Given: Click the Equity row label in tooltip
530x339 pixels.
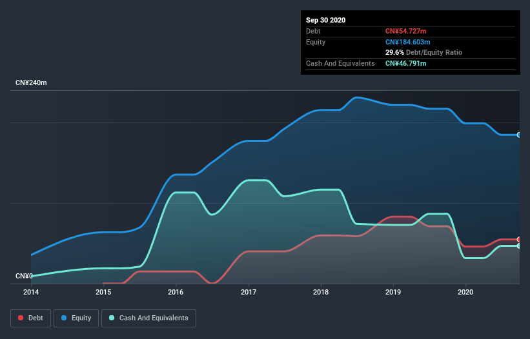Looking at the screenshot, I should (x=316, y=42).
